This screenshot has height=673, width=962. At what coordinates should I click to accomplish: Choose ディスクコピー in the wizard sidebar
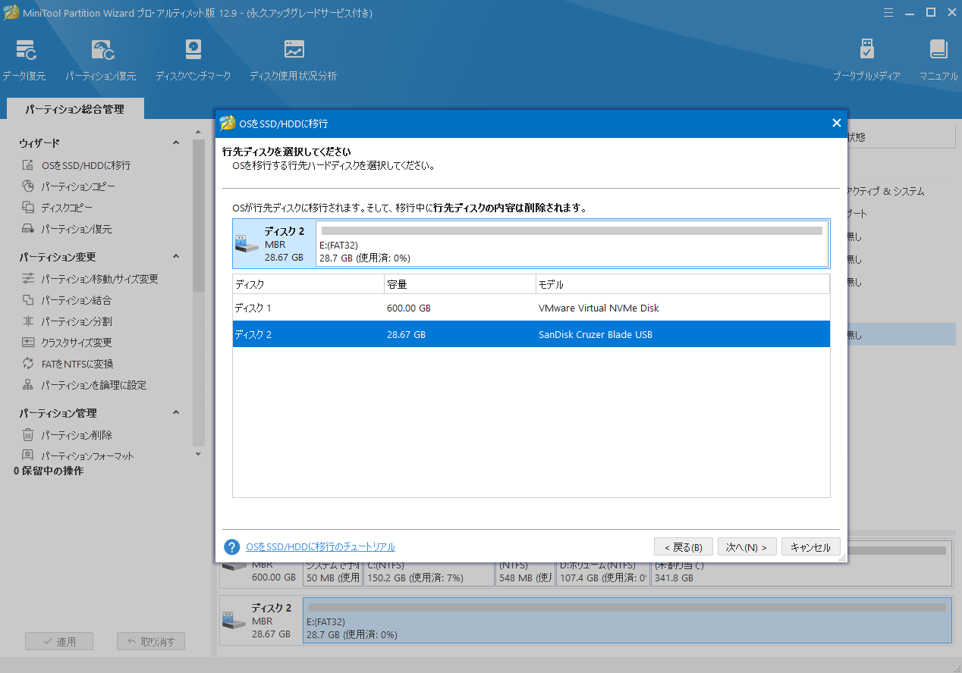pyautogui.click(x=67, y=208)
